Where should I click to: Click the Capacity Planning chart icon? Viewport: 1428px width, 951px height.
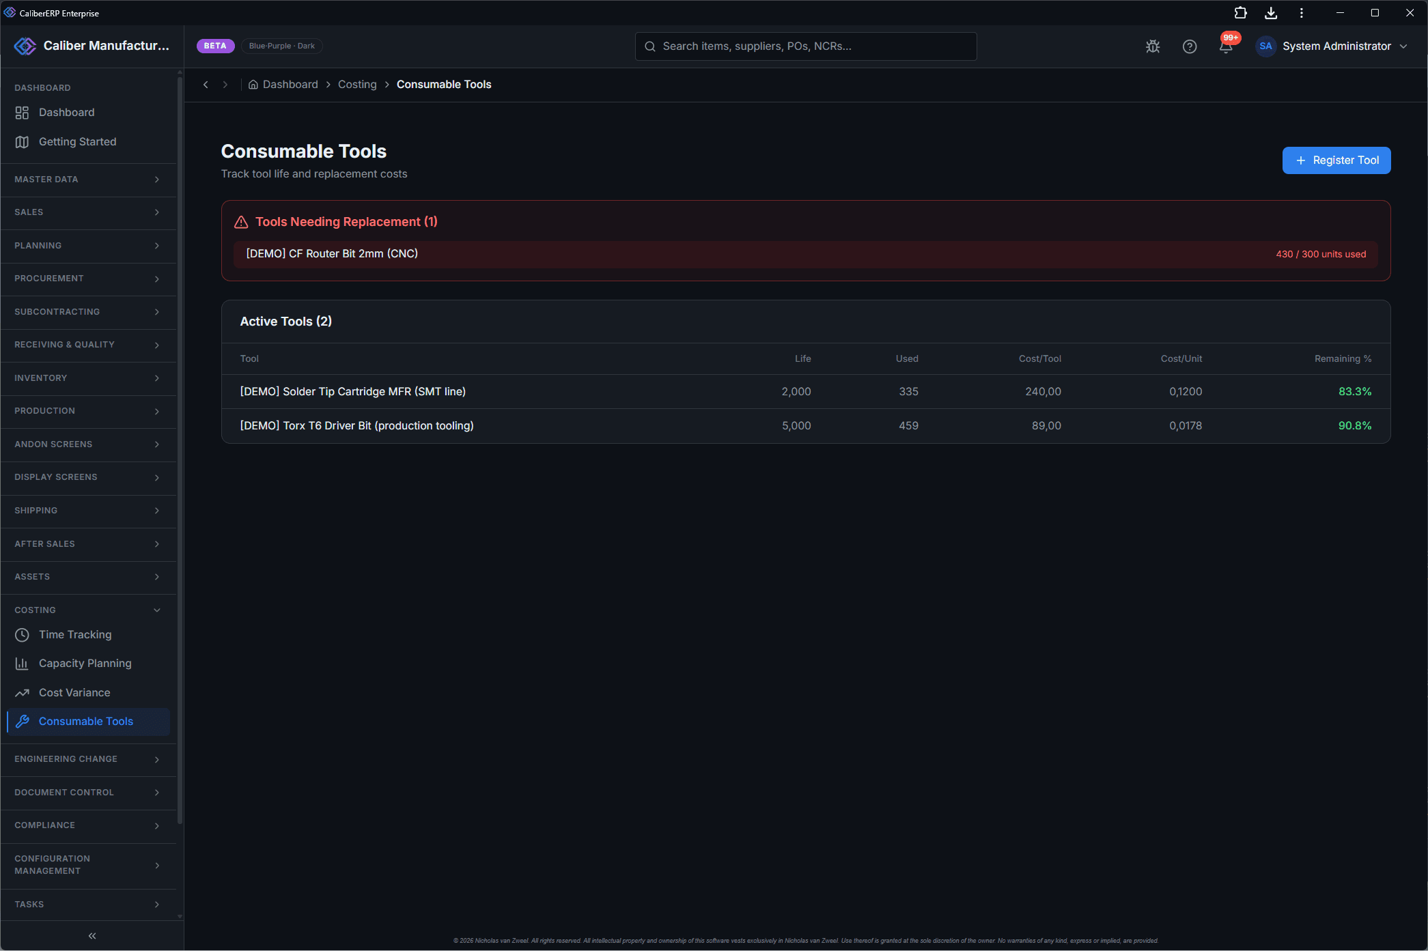22,664
